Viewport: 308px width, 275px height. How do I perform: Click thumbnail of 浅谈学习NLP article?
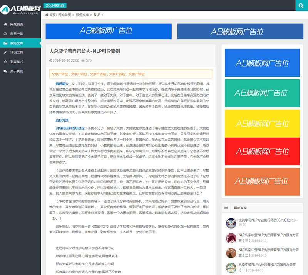pos(231,223)
